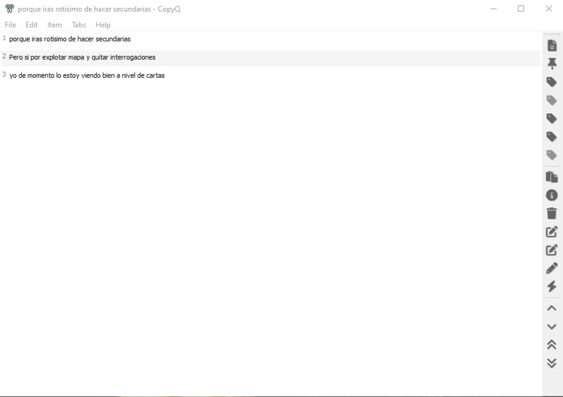Click the single up chevron
563x397 pixels.
coord(552,308)
